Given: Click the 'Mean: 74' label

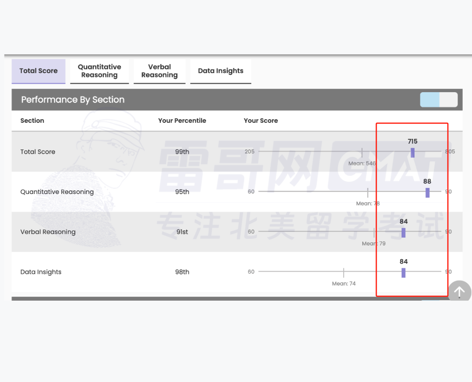Looking at the screenshot, I should point(344,284).
